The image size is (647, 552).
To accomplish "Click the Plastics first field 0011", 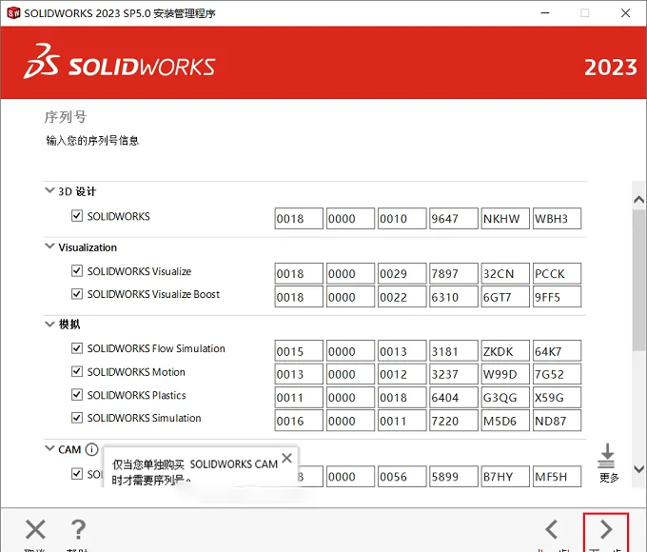I will click(299, 397).
